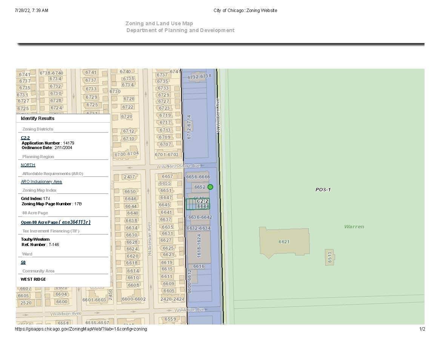Image resolution: width=440 pixels, height=340 pixels.
Task: Click the 6632-6634 address label
Action: [198, 228]
